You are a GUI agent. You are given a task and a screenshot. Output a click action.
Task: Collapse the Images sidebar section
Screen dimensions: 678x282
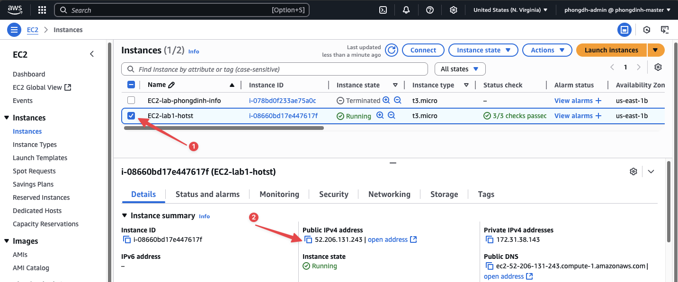click(7, 241)
